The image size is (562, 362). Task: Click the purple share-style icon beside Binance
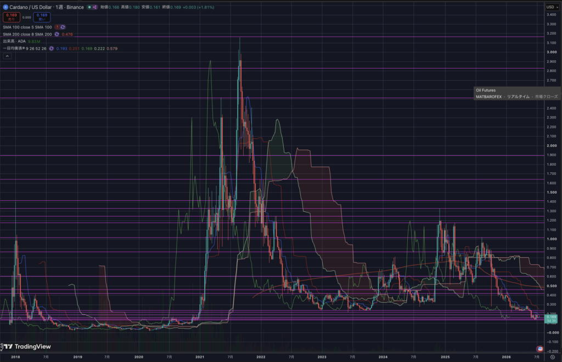94,7
